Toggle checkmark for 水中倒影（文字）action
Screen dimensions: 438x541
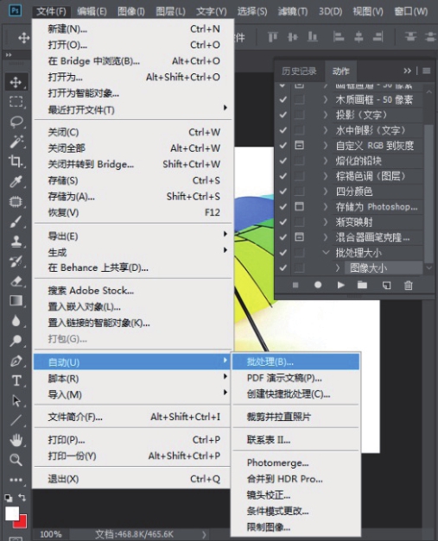[282, 130]
